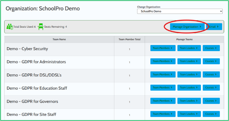Click the Seats Remaining desk icon

(41, 27)
